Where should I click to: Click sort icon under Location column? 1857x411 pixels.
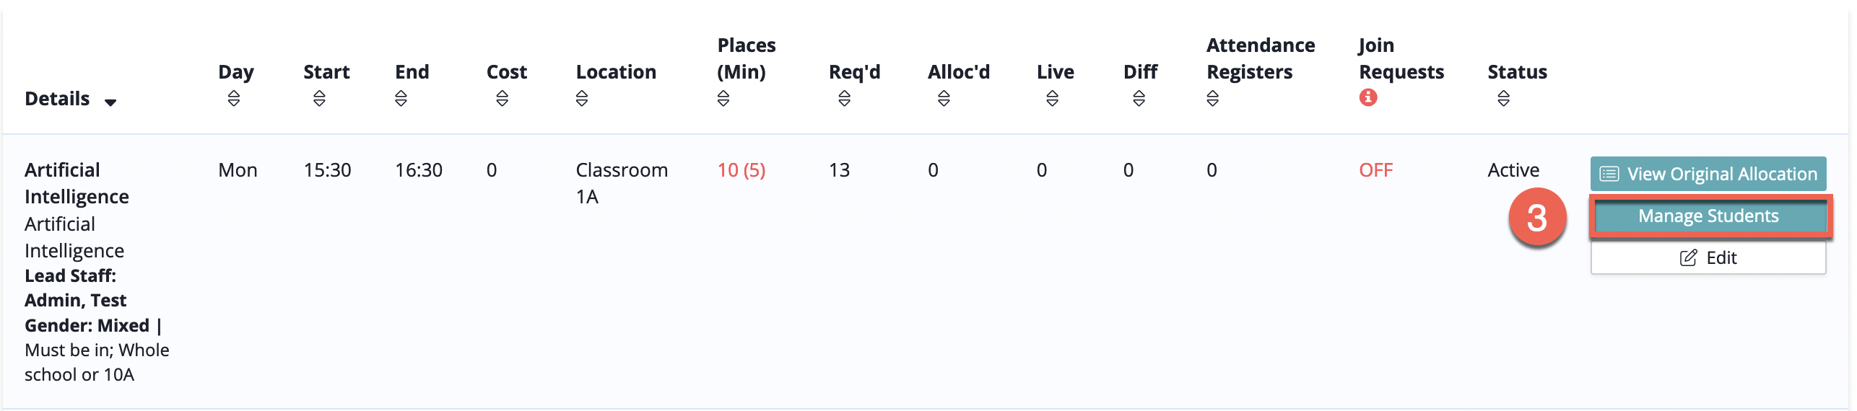point(581,99)
